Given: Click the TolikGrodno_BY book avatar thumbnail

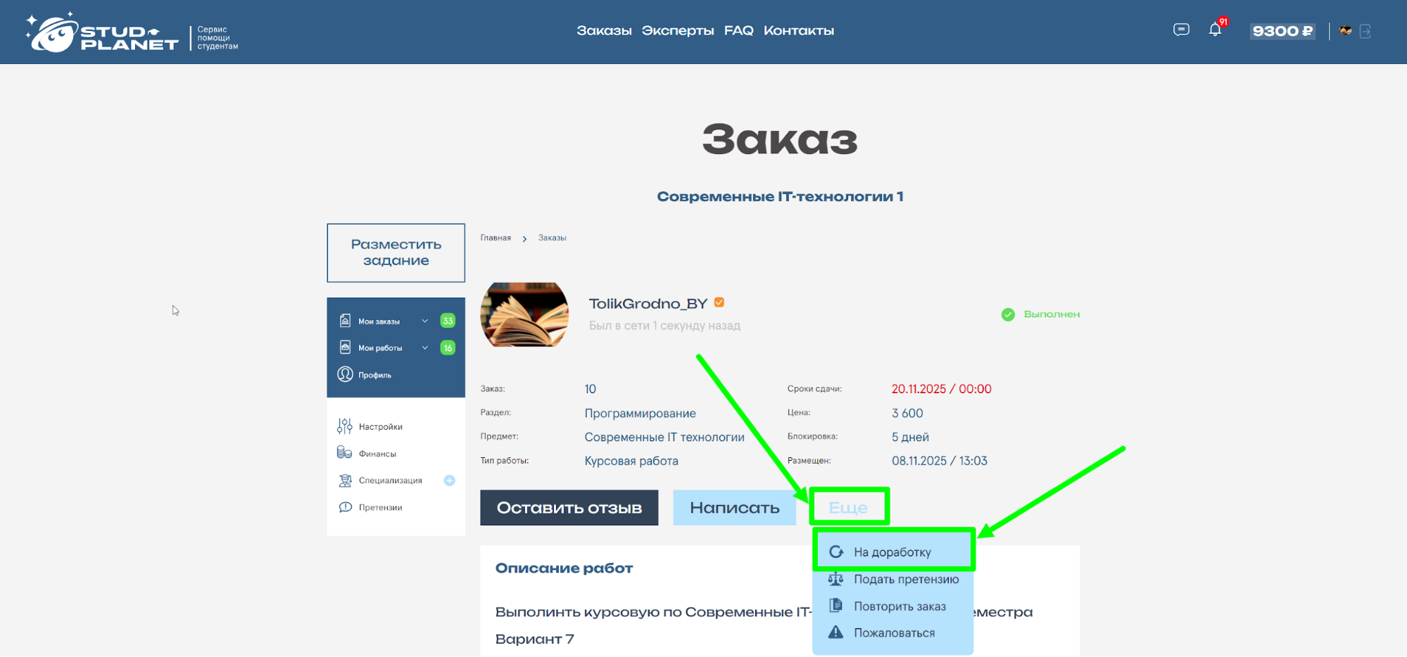Looking at the screenshot, I should [x=524, y=314].
